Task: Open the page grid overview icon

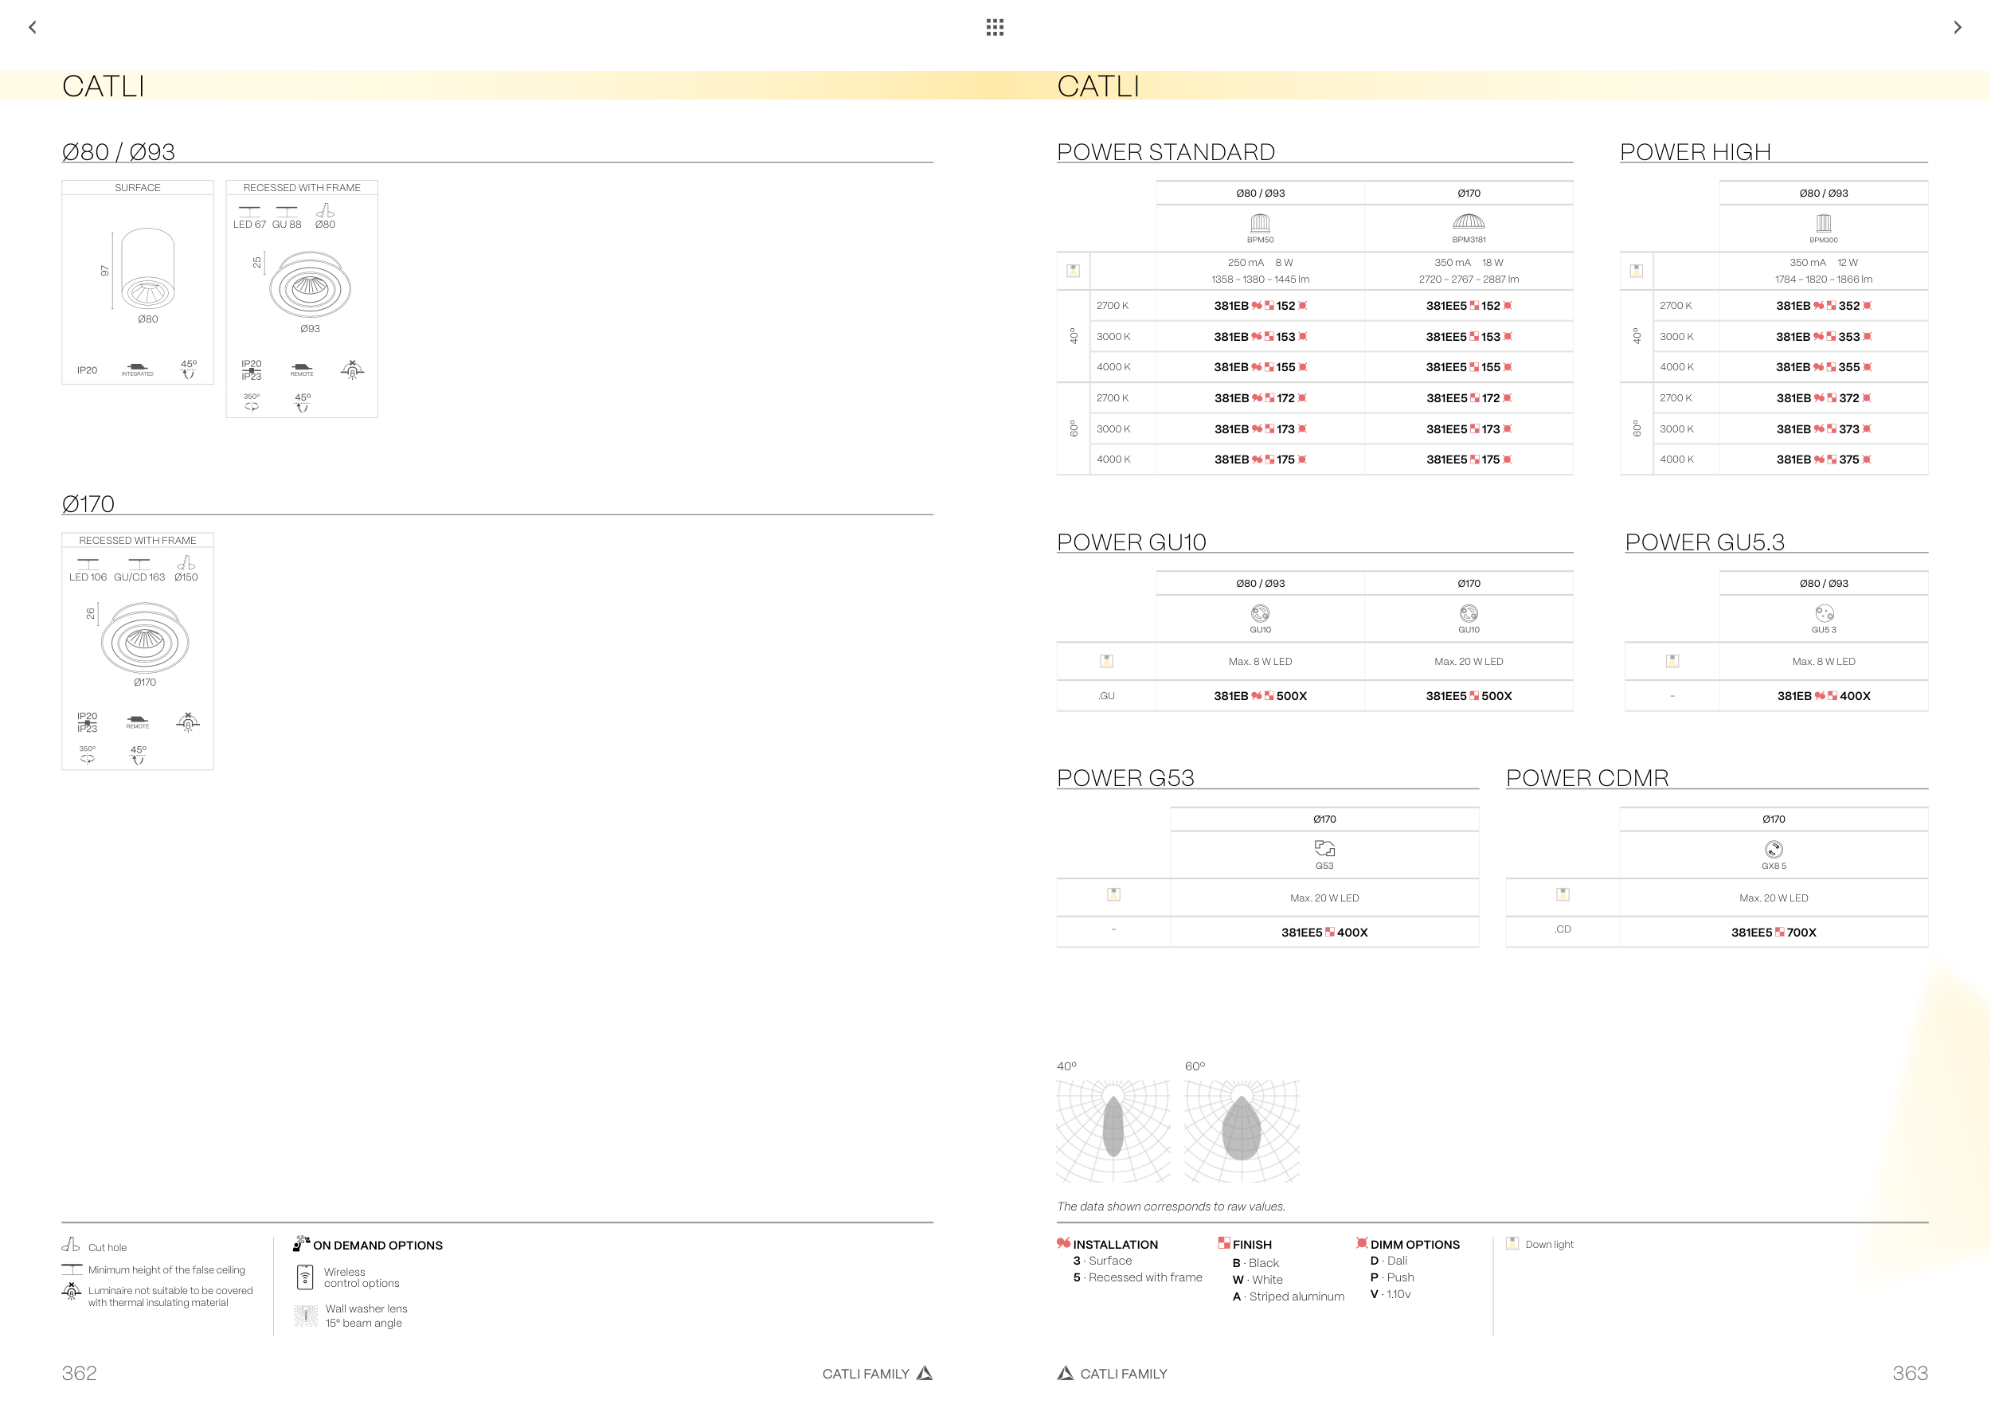Action: 995,28
